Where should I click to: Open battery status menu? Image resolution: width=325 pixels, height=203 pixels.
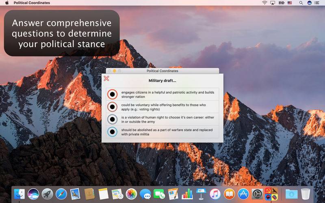point(281,3)
